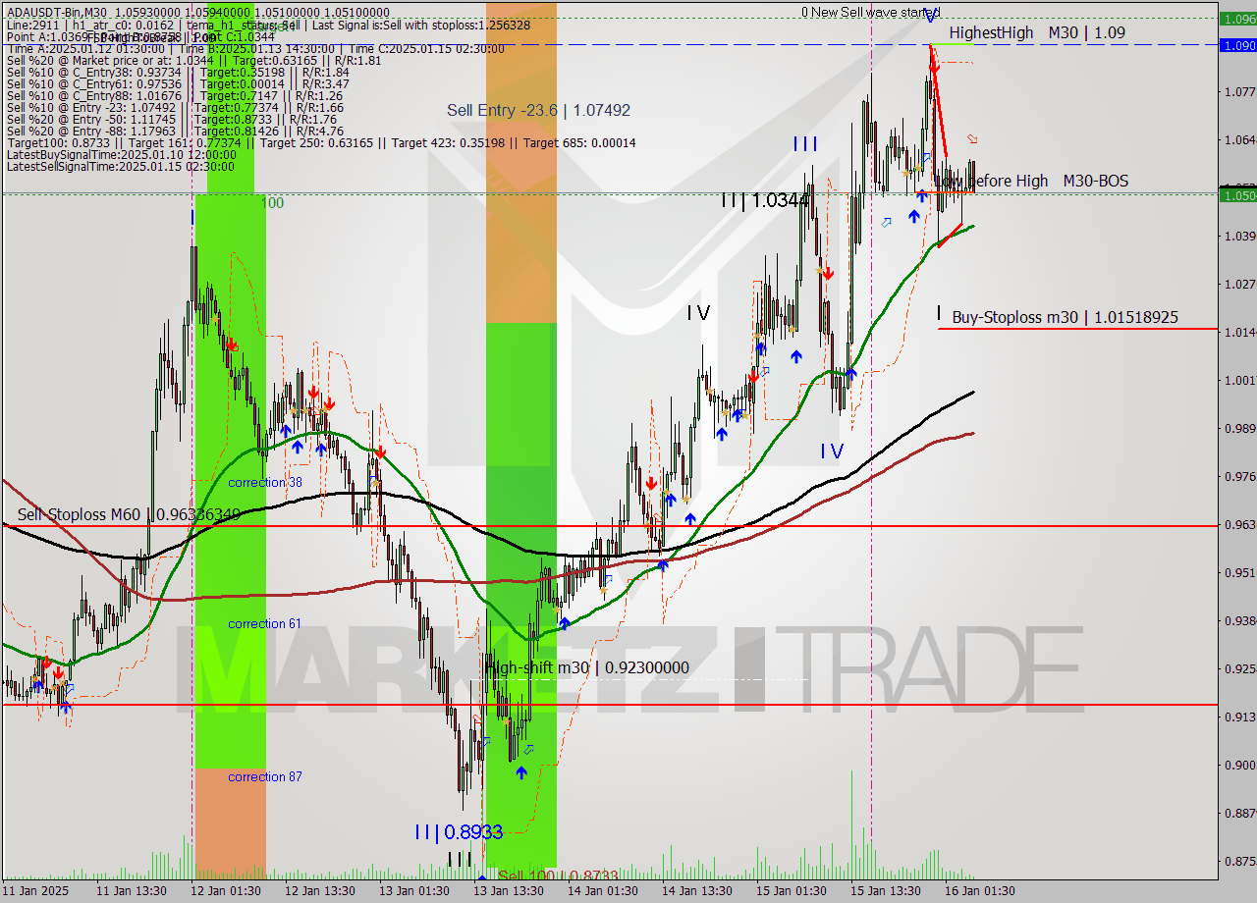Click '14 Jan 01:30' on the time axis
This screenshot has height=903, width=1257.
(x=601, y=890)
